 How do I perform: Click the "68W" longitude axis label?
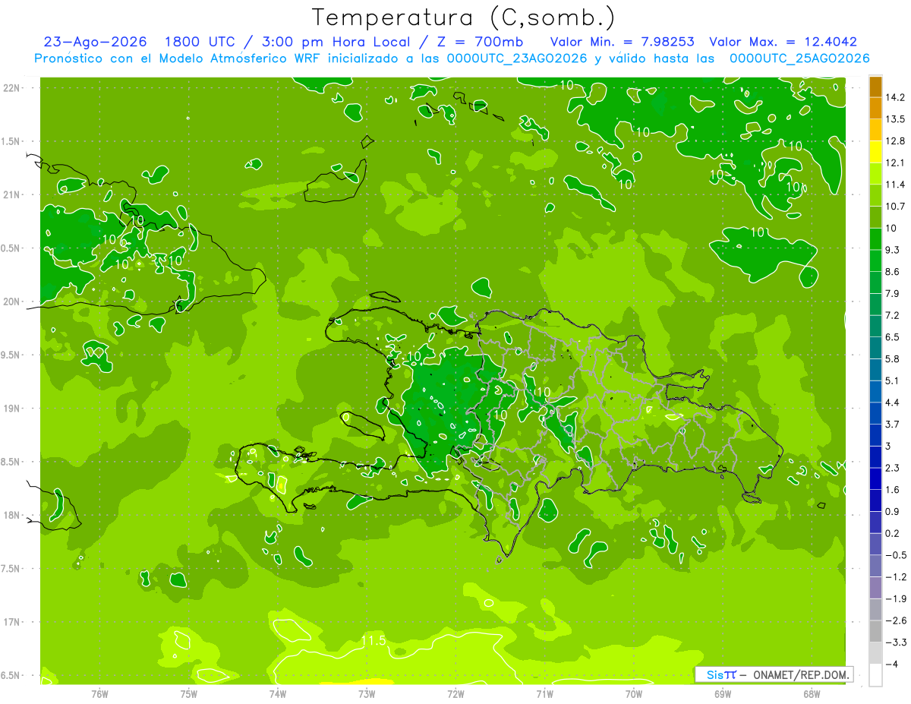point(812,694)
